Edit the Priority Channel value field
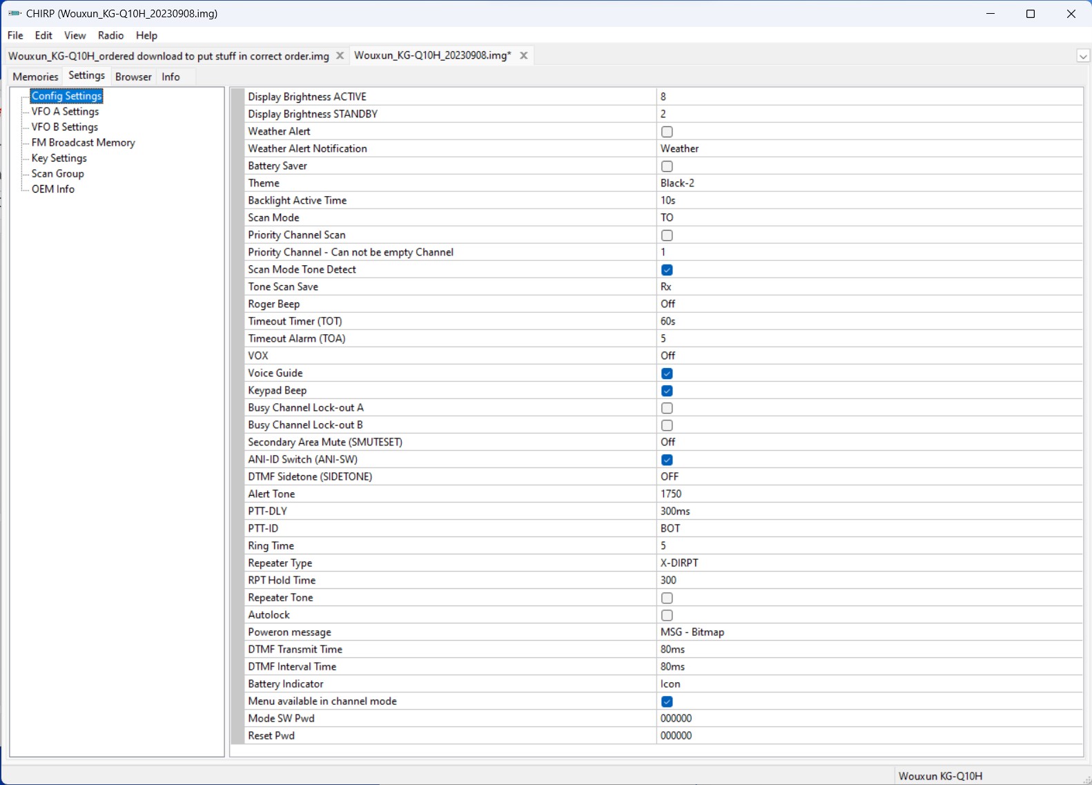1092x785 pixels. (869, 252)
